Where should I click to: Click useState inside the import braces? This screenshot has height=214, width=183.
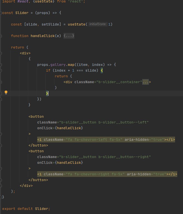pyautogui.click(x=44, y=1)
